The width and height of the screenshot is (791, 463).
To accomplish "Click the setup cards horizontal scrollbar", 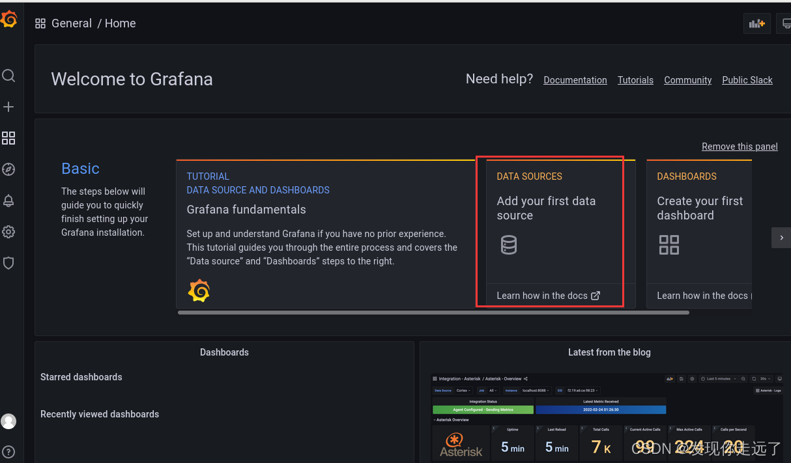I will click(x=433, y=313).
